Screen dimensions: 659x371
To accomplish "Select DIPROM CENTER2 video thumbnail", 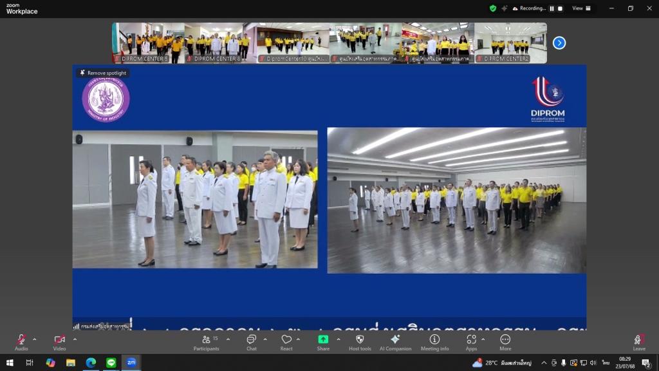I will (x=510, y=43).
